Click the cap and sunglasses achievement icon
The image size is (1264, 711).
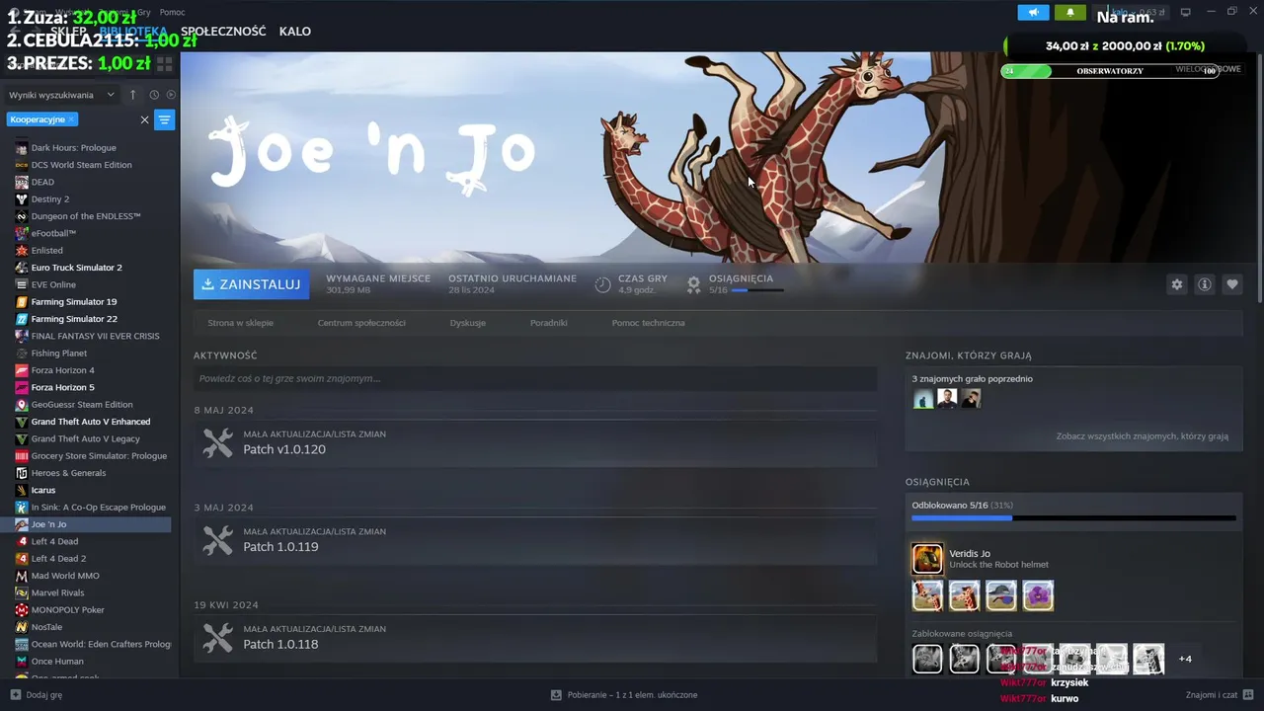point(1001,595)
